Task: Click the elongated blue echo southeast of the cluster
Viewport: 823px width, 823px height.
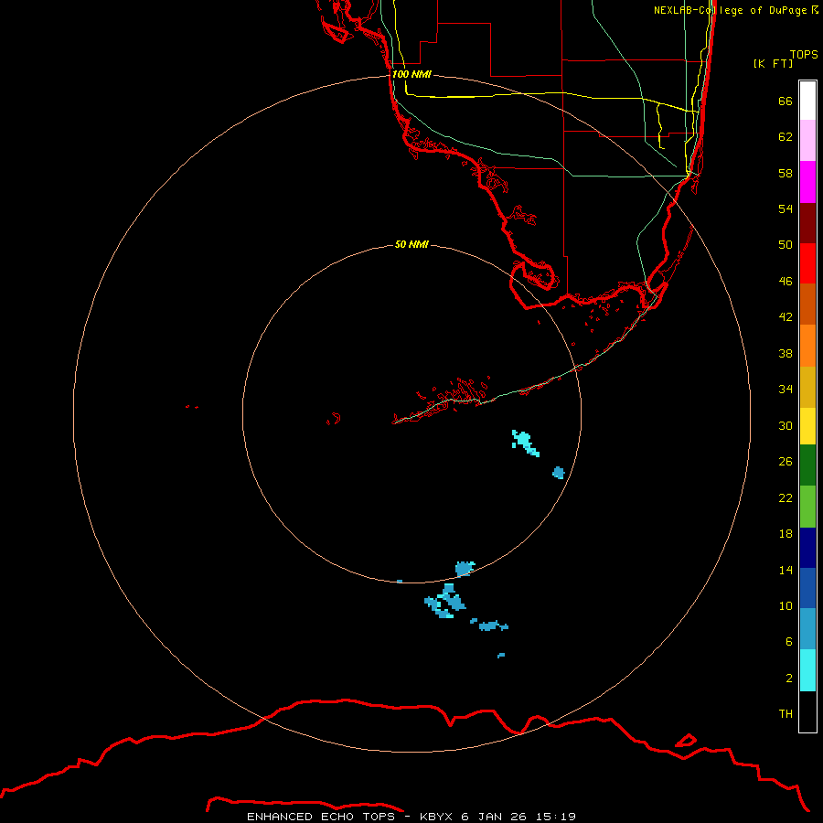Action: 489,625
